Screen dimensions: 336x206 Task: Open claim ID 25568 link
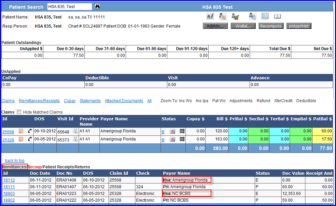[x=8, y=132]
